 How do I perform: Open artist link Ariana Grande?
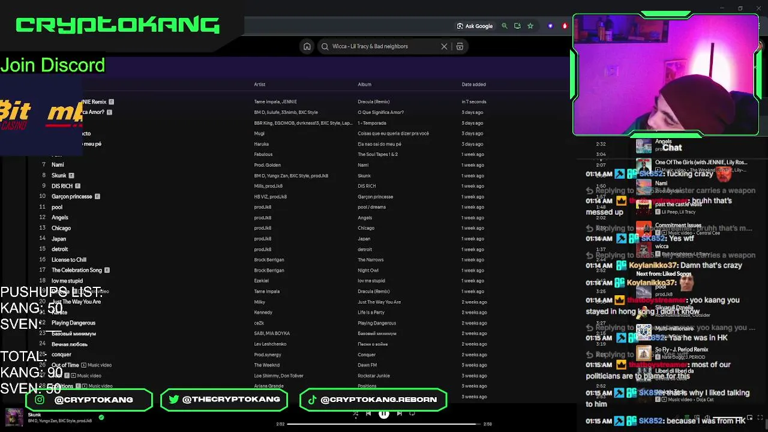pyautogui.click(x=268, y=386)
